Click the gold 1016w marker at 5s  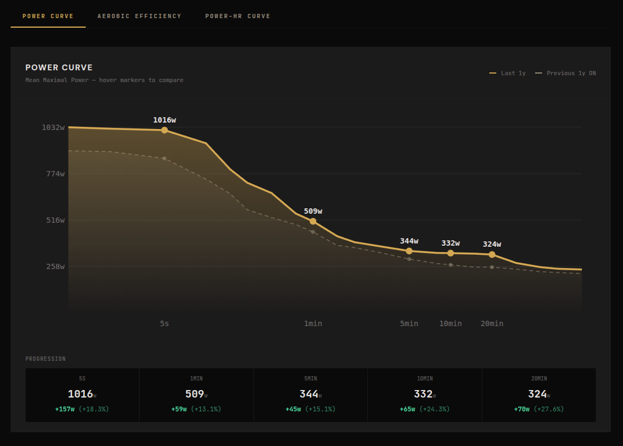click(x=165, y=130)
